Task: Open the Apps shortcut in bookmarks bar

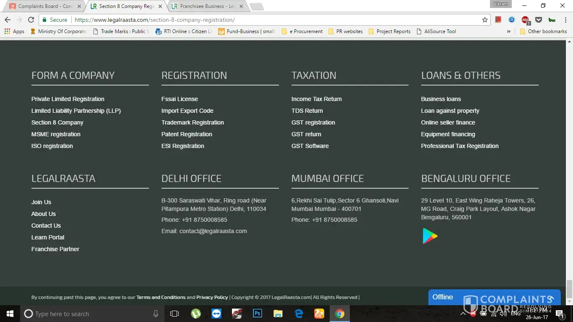Action: 14,31
